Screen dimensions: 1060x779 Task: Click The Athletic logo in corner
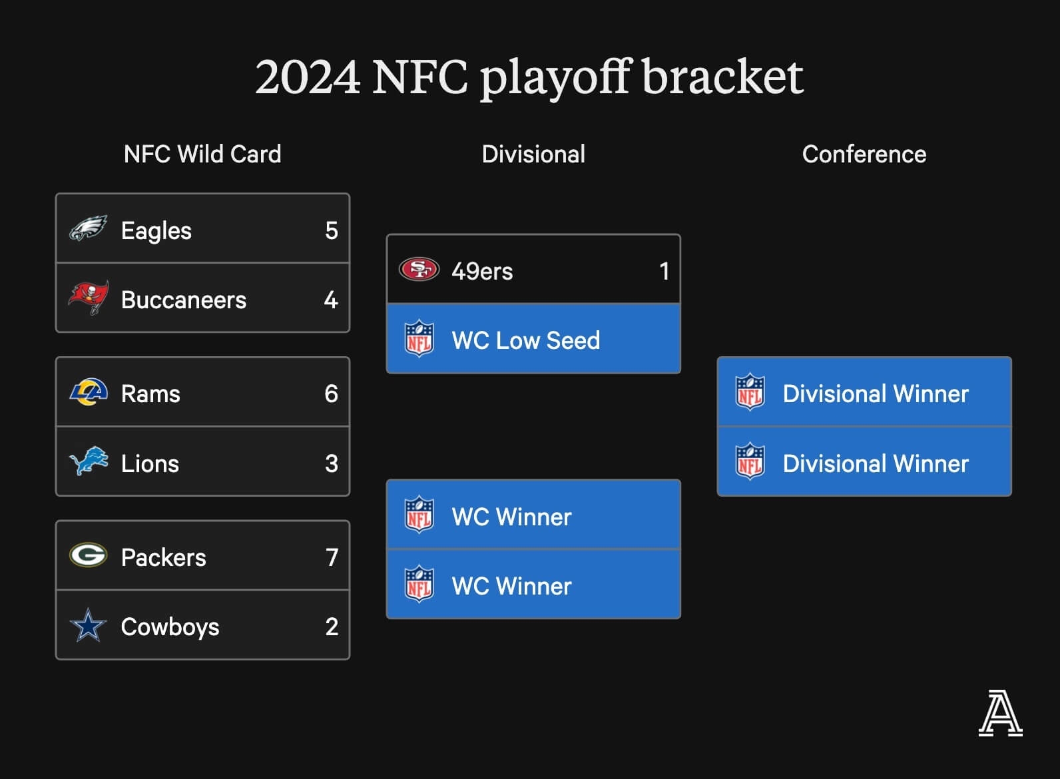1000,714
